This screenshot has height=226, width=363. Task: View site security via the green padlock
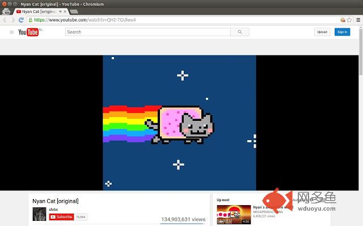tap(30, 20)
